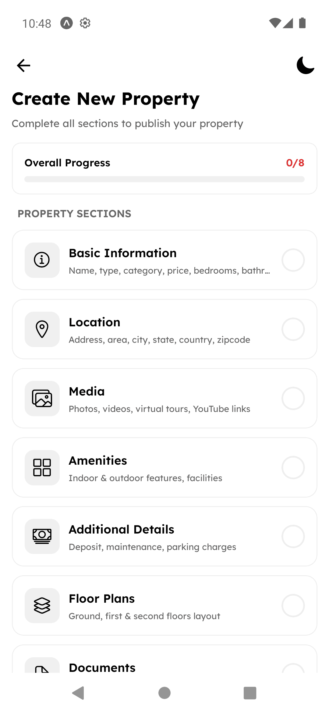329x713 pixels.
Task: Select the Basic Information info icon
Action: 42,260
